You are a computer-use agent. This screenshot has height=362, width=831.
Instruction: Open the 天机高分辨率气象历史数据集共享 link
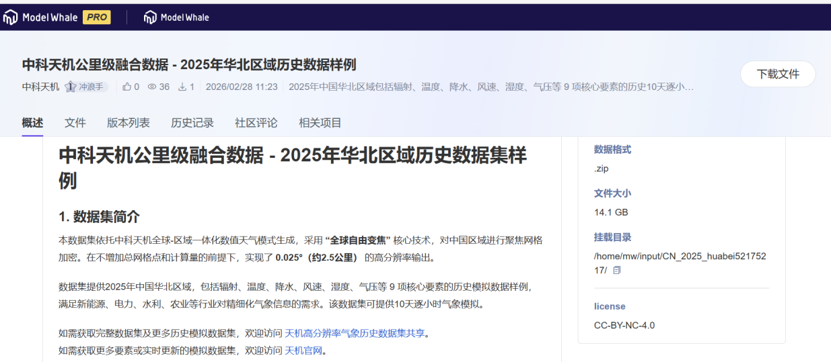click(355, 333)
